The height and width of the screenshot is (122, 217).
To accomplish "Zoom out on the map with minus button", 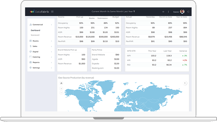I will 61,93.
